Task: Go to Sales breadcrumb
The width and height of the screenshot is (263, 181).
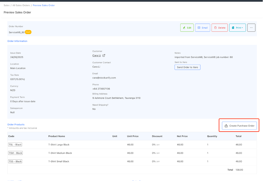Action: 6,5
